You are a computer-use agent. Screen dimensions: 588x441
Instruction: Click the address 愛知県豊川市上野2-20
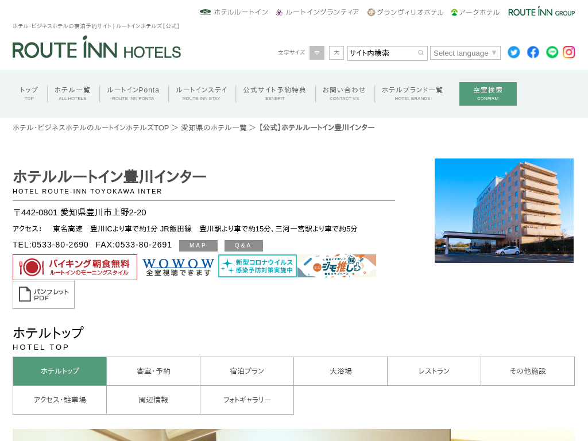pyautogui.click(x=103, y=212)
